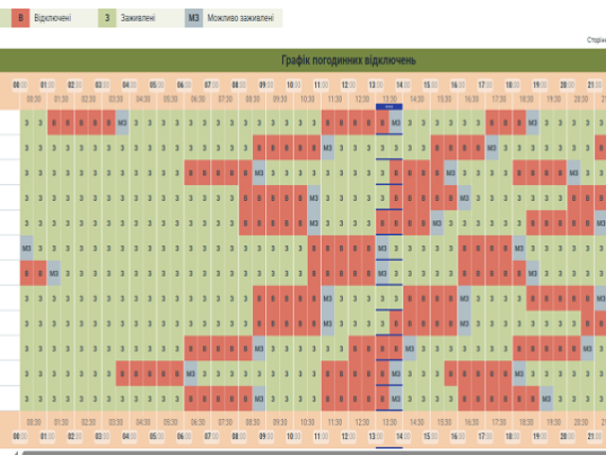The width and height of the screenshot is (606, 455).
Task: Click the first row's highlighted current-time cell
Action: tap(383, 122)
